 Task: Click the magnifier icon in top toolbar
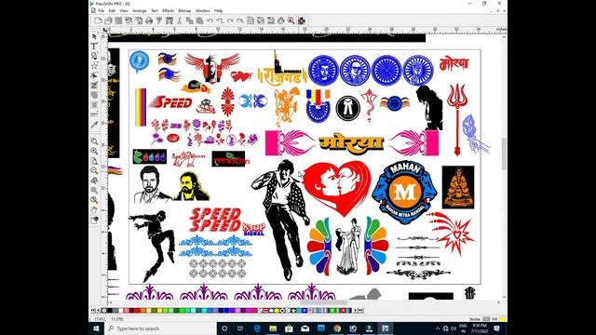click(x=291, y=20)
